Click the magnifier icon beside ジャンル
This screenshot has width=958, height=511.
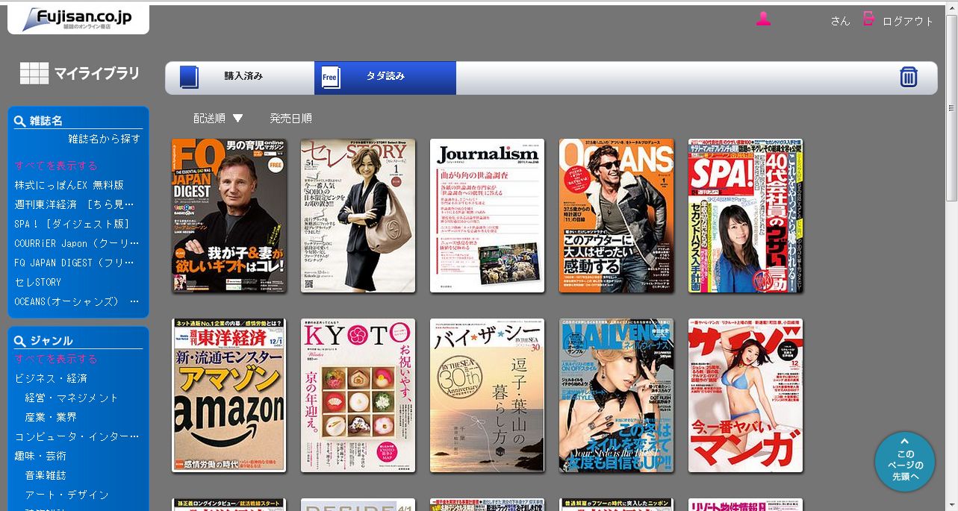pyautogui.click(x=20, y=341)
